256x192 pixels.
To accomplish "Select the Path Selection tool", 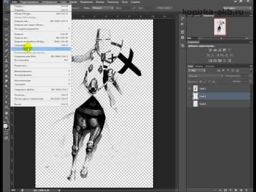I will pos(6,102).
